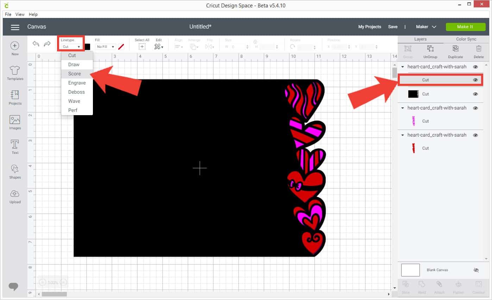Open the Arrange dropdown
Screen dimensions: 492x300
coord(194,46)
